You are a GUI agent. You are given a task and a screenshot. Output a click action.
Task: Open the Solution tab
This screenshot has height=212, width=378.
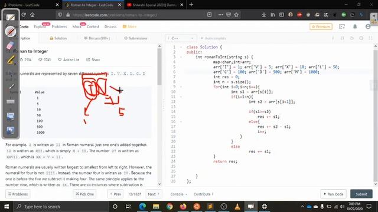pyautogui.click(x=58, y=38)
